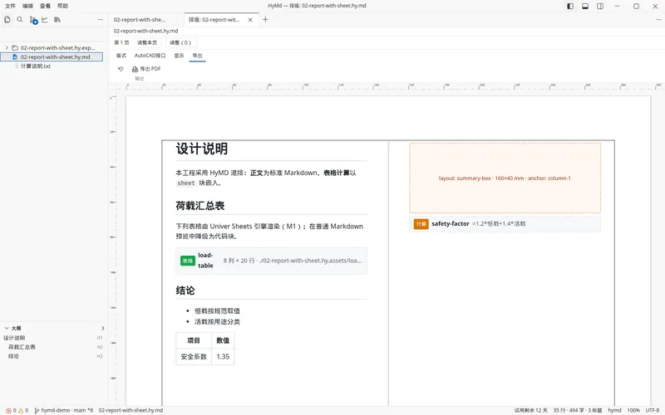665x415 pixels.
Task: Click git branch hymd-demo · main status
Action: pyautogui.click(x=64, y=410)
